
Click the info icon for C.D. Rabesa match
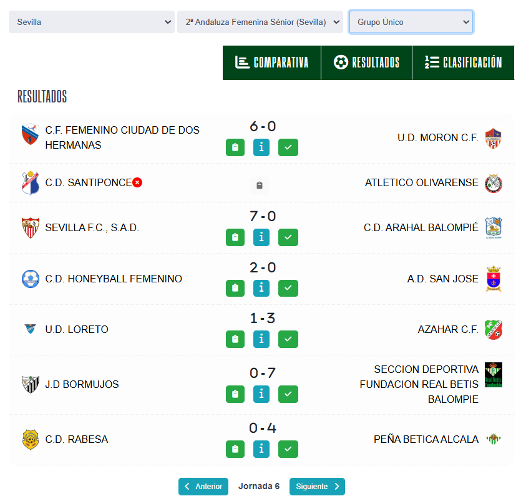pyautogui.click(x=261, y=449)
